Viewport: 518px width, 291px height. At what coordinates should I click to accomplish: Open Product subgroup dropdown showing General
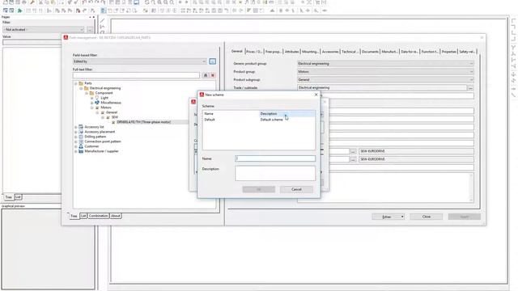tap(385, 80)
